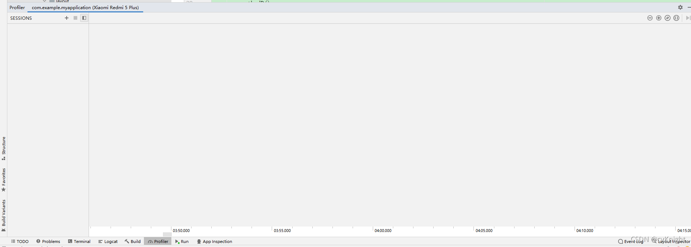
Task: Open the Run tool window
Action: tap(182, 242)
